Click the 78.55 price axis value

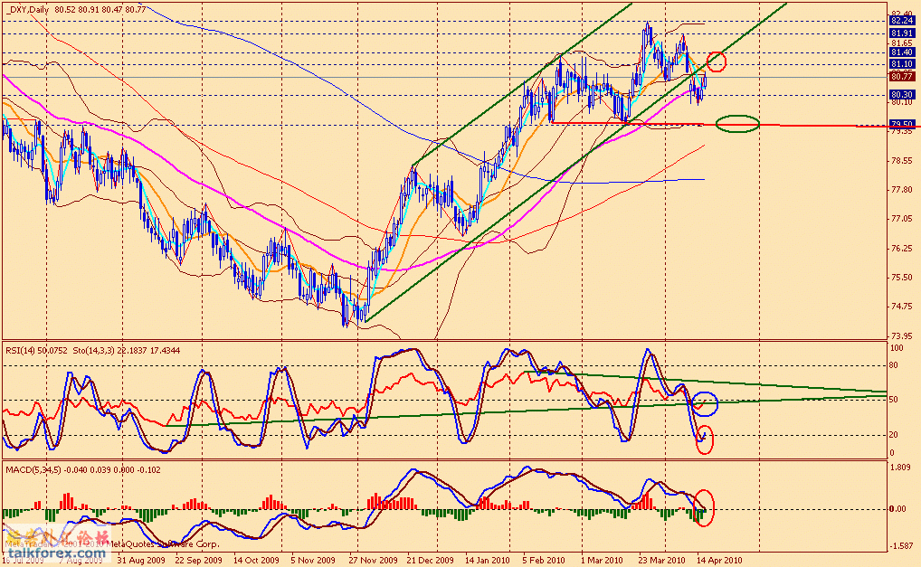point(902,161)
